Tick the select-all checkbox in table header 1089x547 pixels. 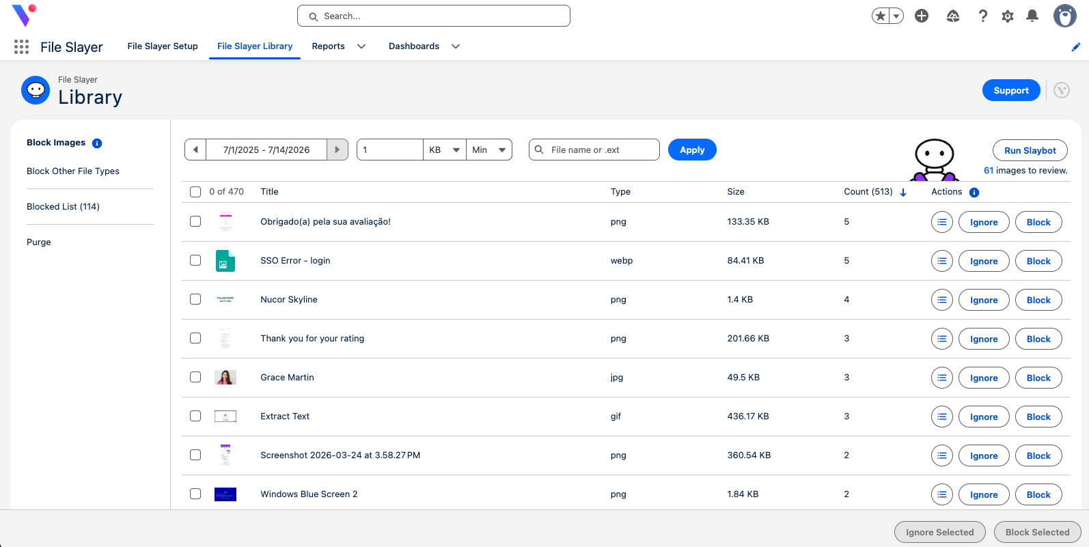point(195,192)
